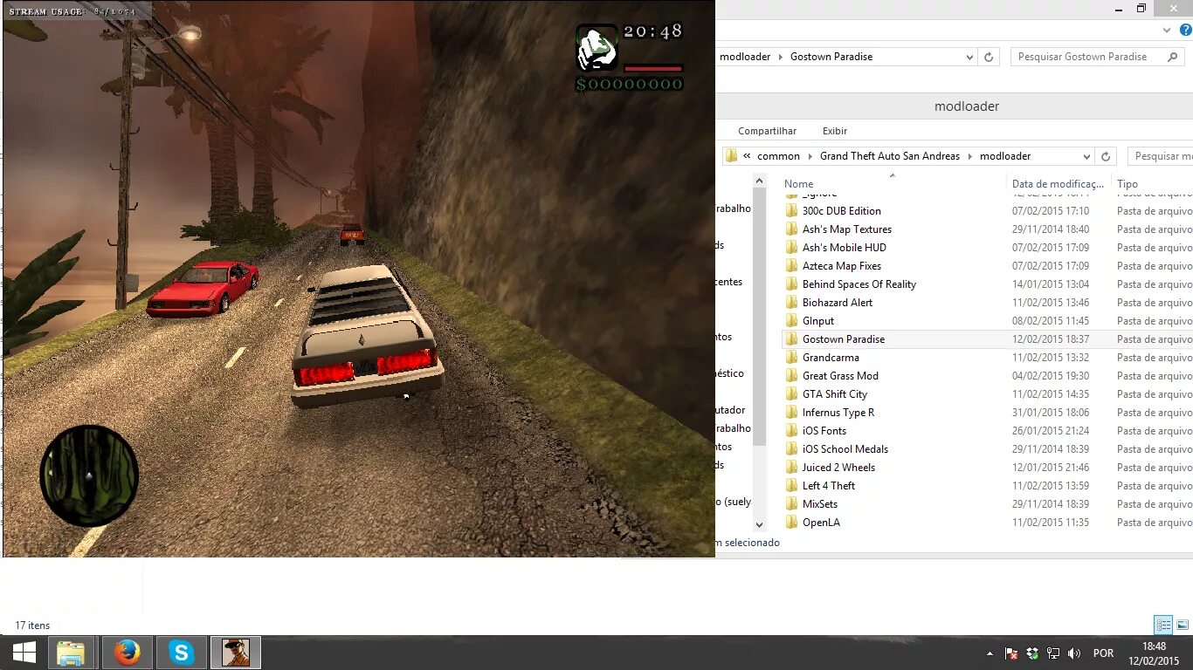Image resolution: width=1193 pixels, height=670 pixels.
Task: Select the iOS School Medals folder name
Action: (x=845, y=449)
